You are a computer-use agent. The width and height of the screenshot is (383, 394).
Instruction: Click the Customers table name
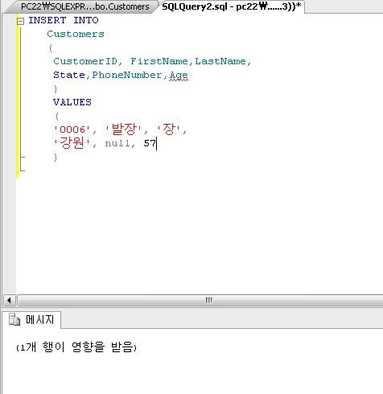pos(76,34)
